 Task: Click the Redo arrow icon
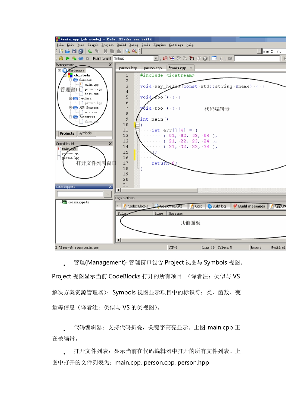point(96,51)
